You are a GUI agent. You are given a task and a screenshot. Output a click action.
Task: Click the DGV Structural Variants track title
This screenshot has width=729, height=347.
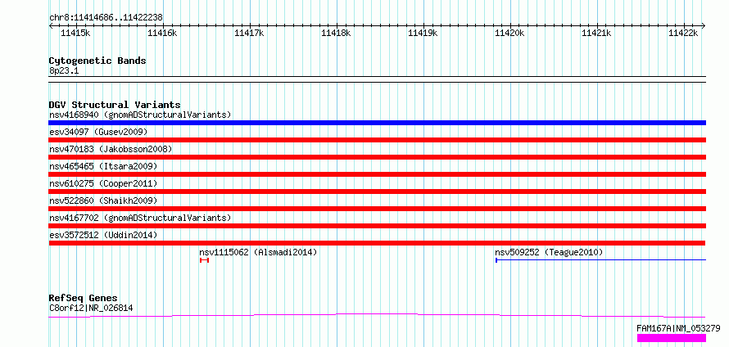click(x=115, y=105)
